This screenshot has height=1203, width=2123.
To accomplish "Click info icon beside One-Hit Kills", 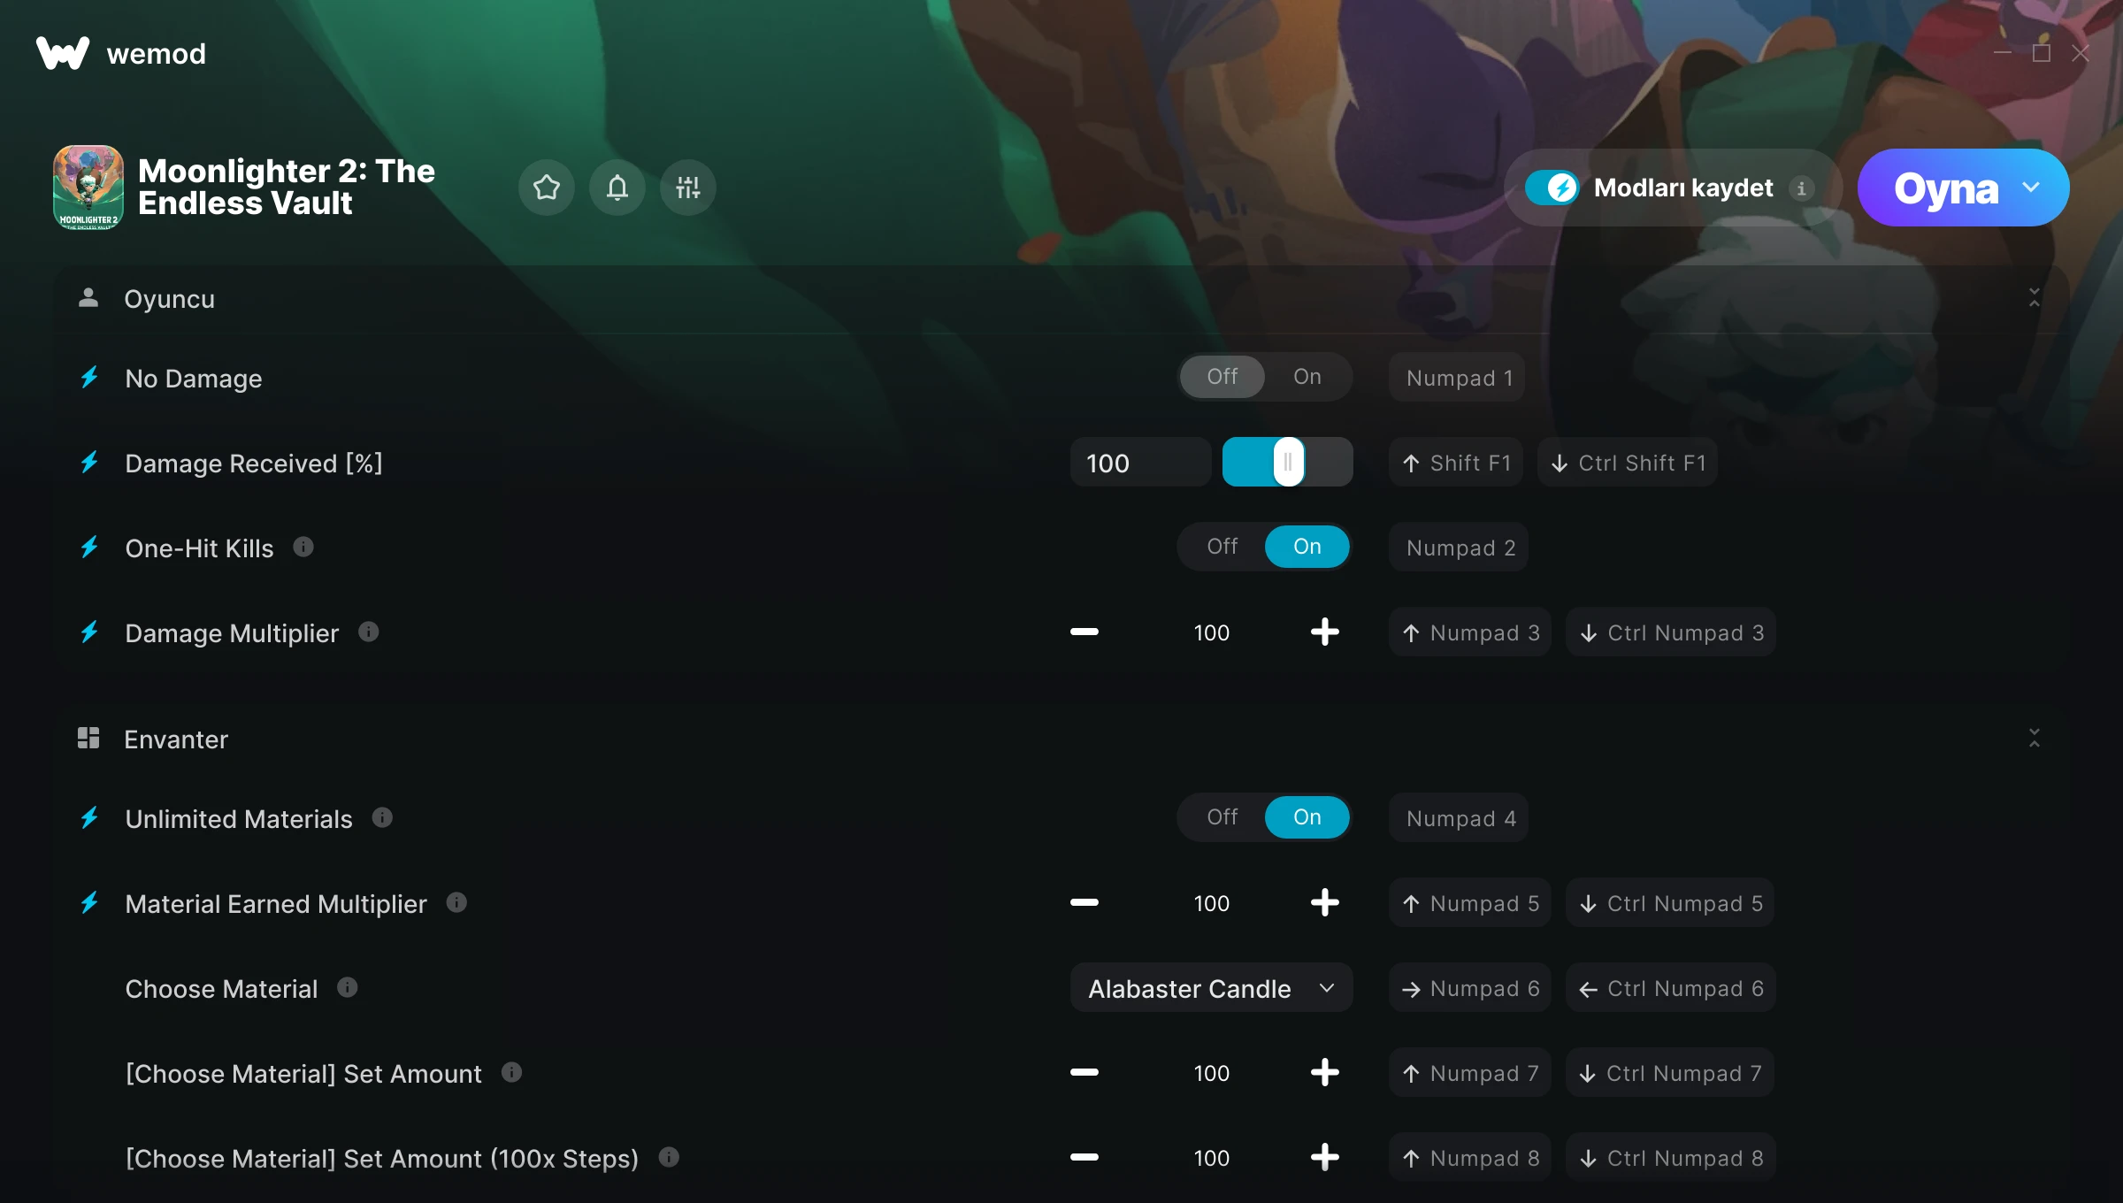I will coord(303,547).
